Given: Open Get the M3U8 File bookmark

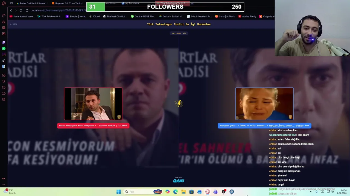Looking at the screenshot, I should (x=143, y=16).
